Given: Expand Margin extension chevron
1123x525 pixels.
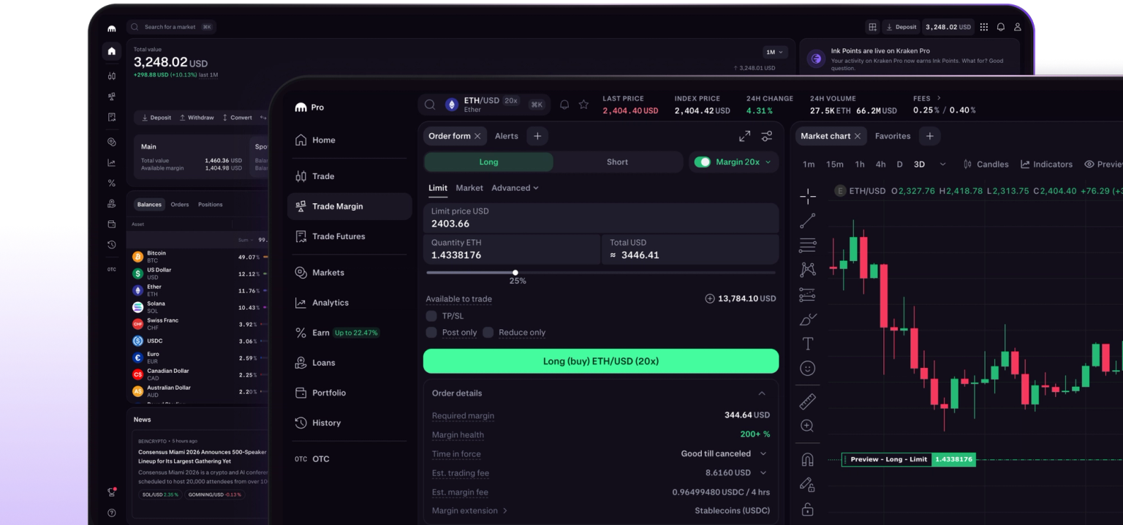Looking at the screenshot, I should coord(504,510).
